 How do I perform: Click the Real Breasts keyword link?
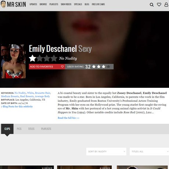[27, 96]
